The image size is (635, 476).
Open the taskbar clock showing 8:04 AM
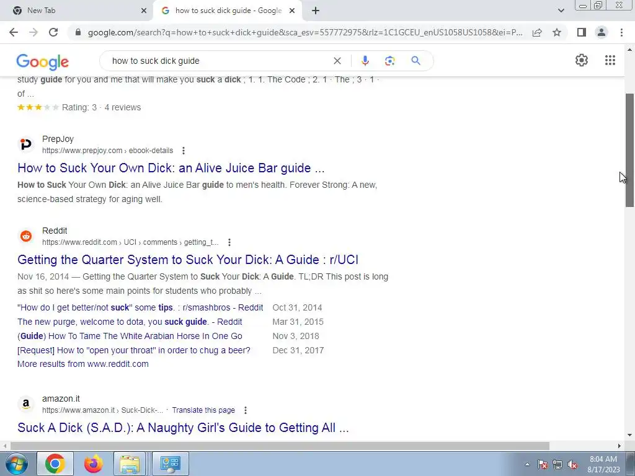(x=603, y=464)
